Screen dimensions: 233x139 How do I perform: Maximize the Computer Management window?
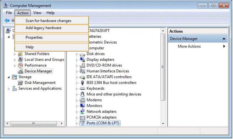point(213,5)
